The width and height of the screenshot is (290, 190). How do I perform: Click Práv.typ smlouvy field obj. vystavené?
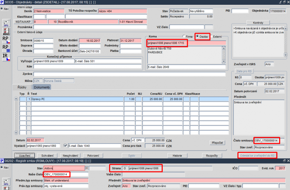click(66, 186)
